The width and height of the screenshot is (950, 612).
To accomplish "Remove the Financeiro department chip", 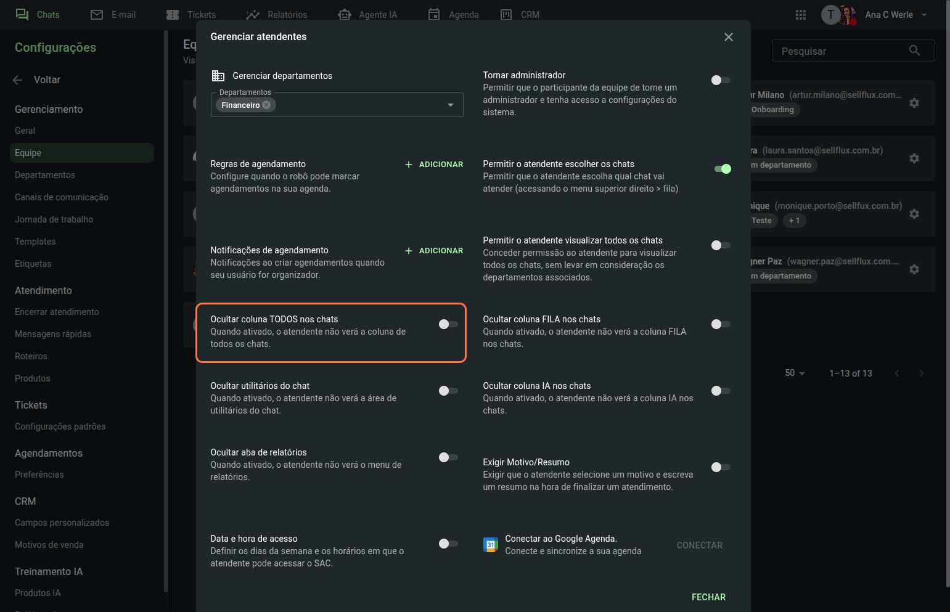I will (x=266, y=105).
